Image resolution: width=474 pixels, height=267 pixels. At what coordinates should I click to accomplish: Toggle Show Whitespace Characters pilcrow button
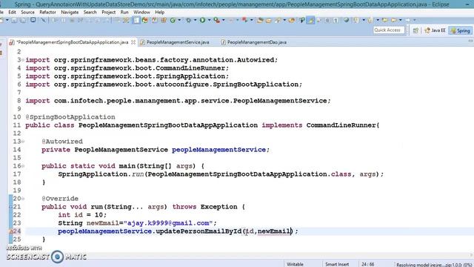click(336, 20)
